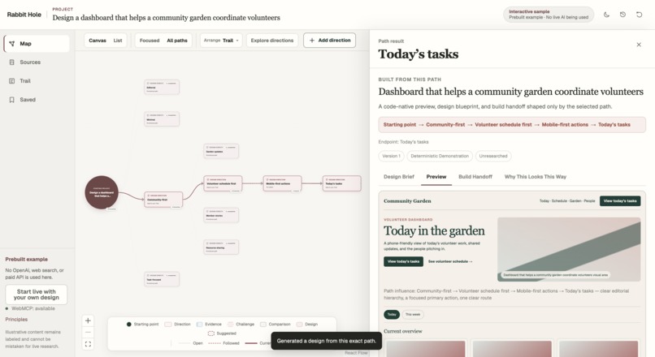Screen dimensions: 655x357
Task: Click View today's tasks in preview header
Action: coord(620,201)
